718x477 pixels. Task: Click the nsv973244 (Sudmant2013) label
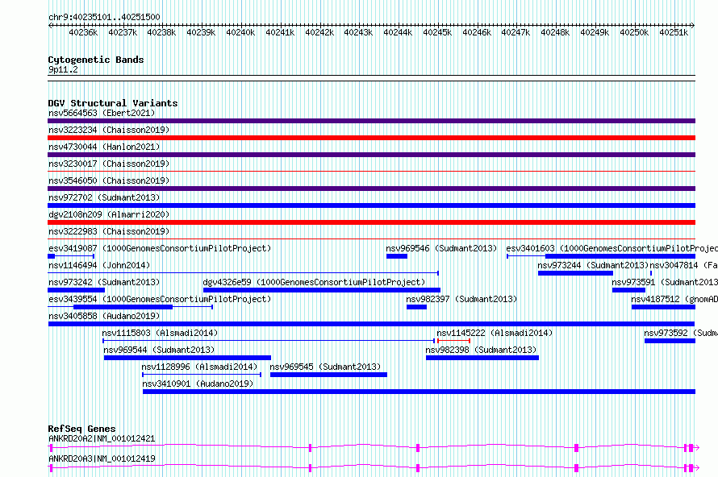(x=594, y=265)
